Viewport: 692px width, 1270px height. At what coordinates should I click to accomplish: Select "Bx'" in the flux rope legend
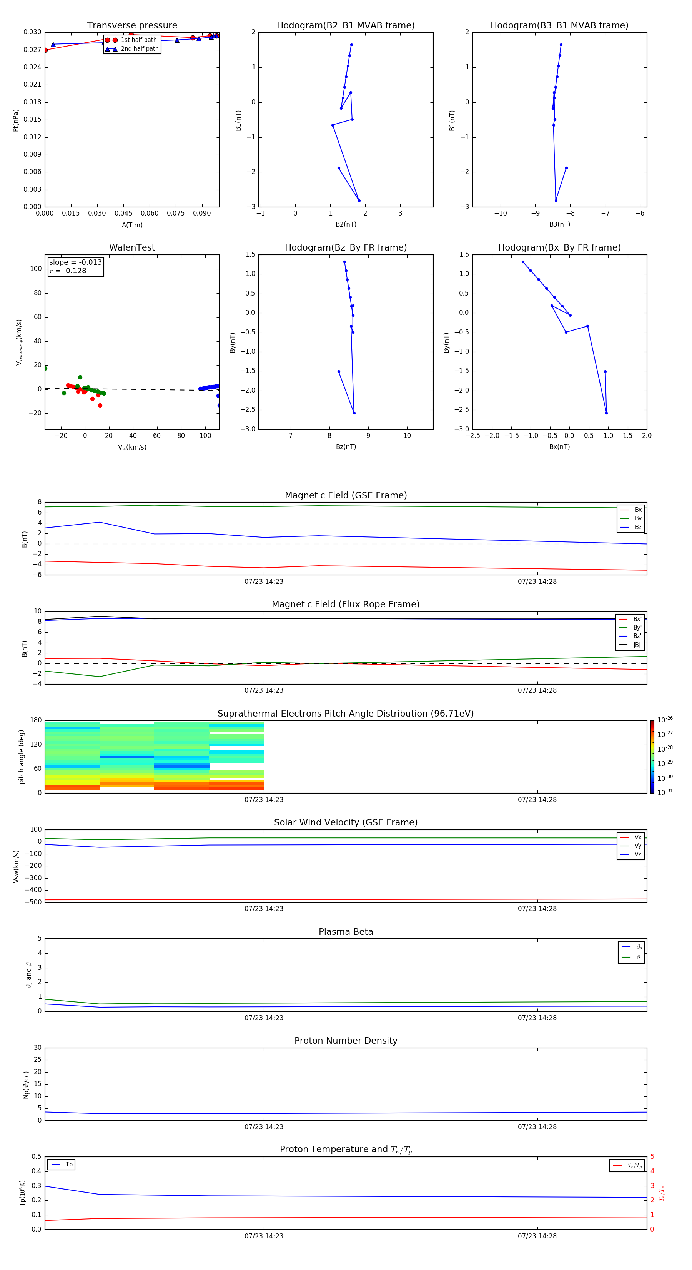click(630, 619)
